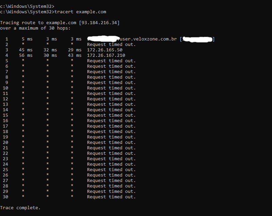272x216 pixels.
Task: Click the "Trace complete." message
Action: [20, 208]
